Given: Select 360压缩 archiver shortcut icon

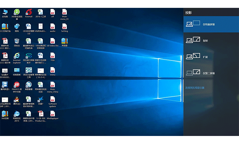Looking at the screenshot, I should click(x=5, y=115).
